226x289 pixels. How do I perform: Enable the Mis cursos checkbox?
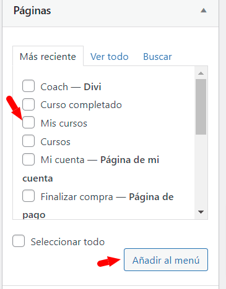28,122
